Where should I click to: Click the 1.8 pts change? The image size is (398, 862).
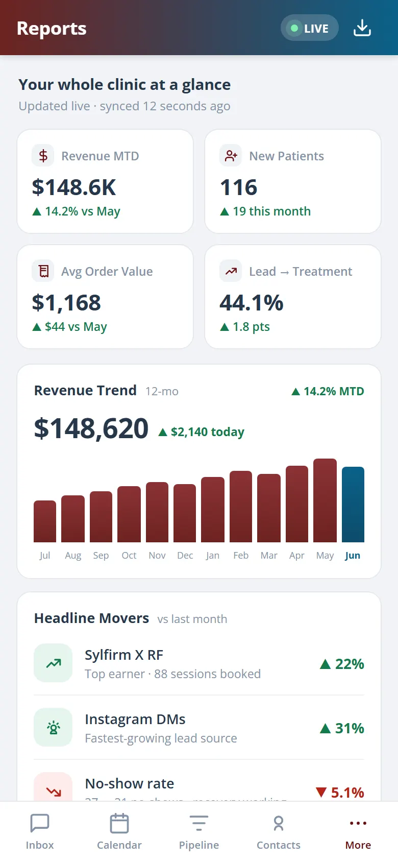tap(245, 327)
